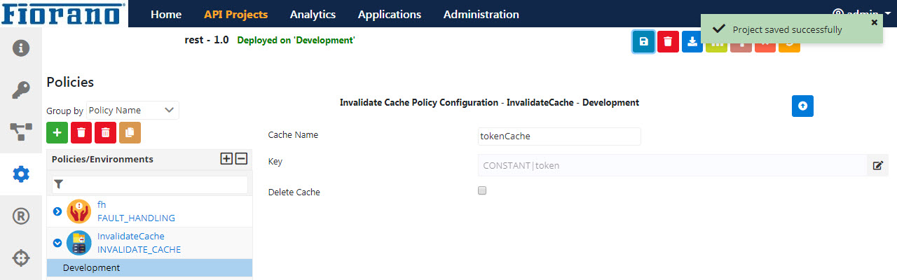Click the Cache Name input field
The height and width of the screenshot is (280, 897).
click(x=559, y=136)
